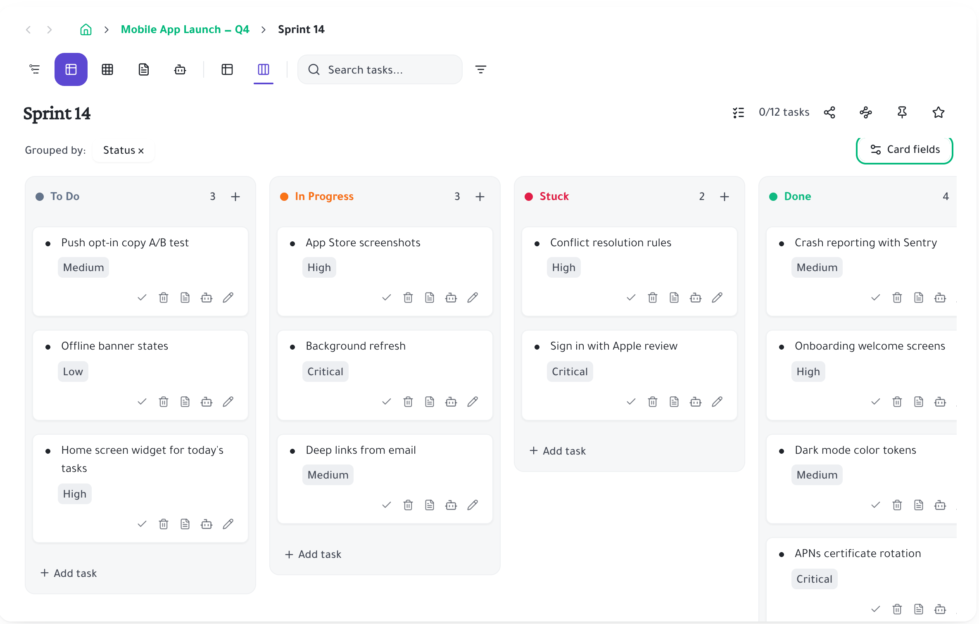Viewport: 979px width, 624px height.
Task: Mark Crash reporting with Sentry complete
Action: click(x=876, y=298)
